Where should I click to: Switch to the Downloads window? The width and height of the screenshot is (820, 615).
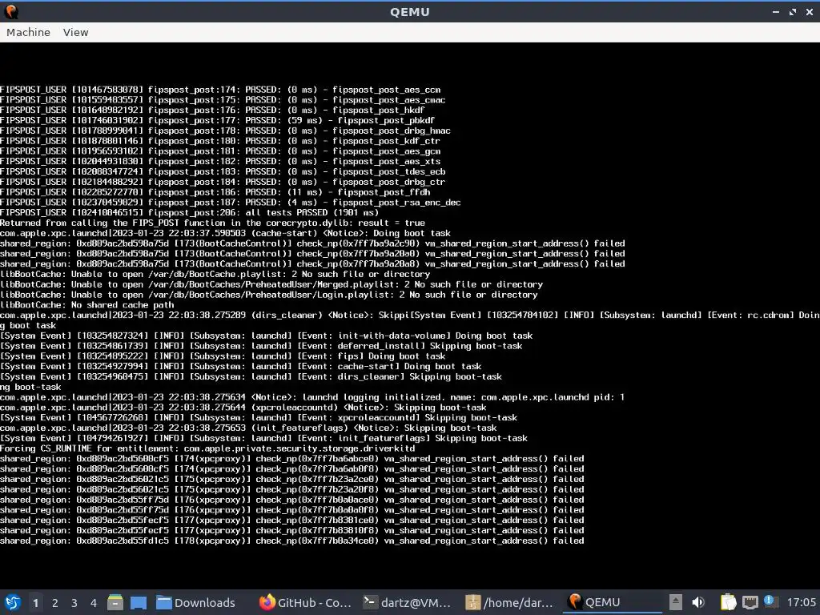click(196, 602)
